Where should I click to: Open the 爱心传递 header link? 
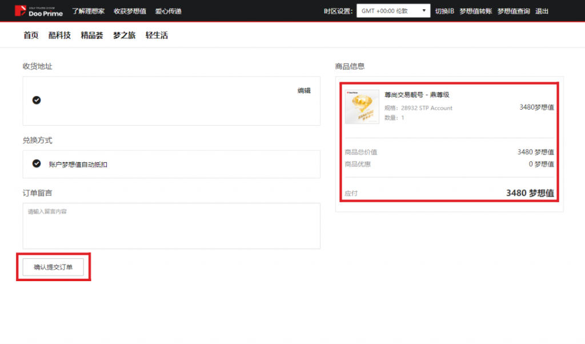pyautogui.click(x=169, y=11)
